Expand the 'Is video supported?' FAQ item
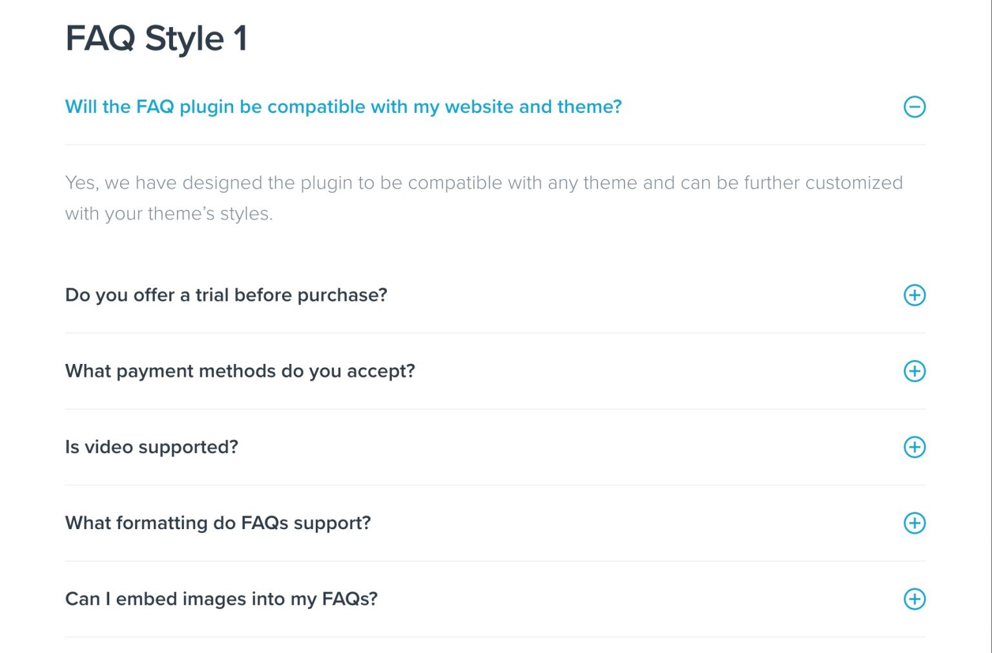This screenshot has width=992, height=653. [151, 447]
